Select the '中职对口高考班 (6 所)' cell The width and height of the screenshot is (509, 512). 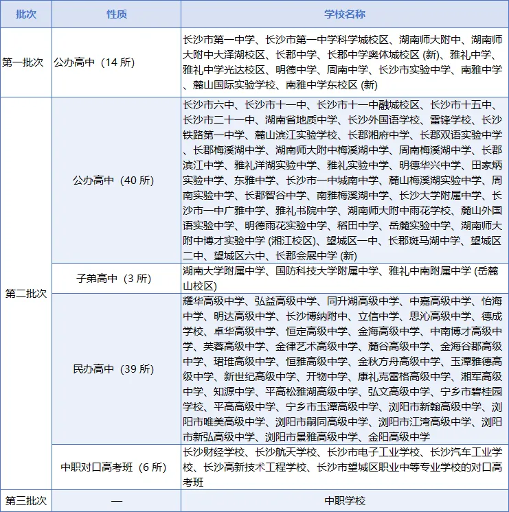coord(116,467)
